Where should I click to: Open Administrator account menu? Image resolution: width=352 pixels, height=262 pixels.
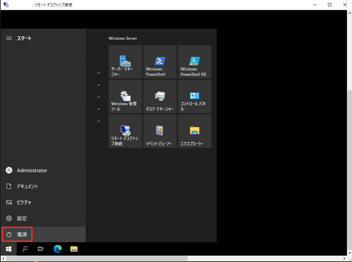pos(32,171)
